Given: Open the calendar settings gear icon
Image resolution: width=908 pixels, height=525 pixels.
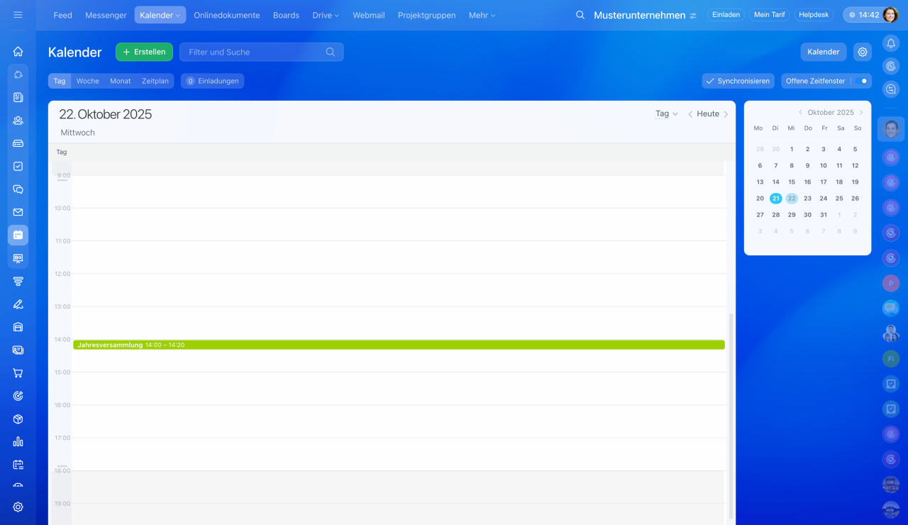Looking at the screenshot, I should click(x=863, y=52).
